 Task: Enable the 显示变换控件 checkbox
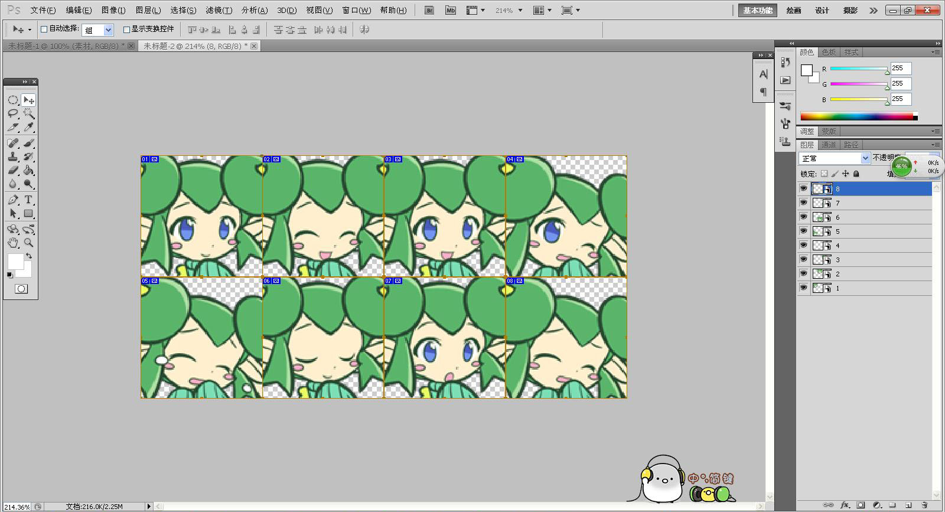(x=126, y=29)
